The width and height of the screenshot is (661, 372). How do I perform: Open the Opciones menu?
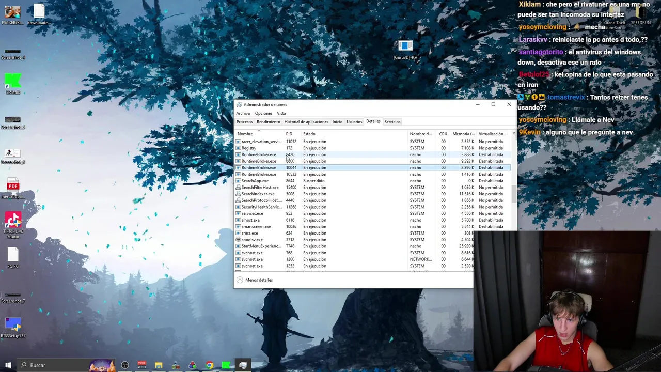point(263,113)
